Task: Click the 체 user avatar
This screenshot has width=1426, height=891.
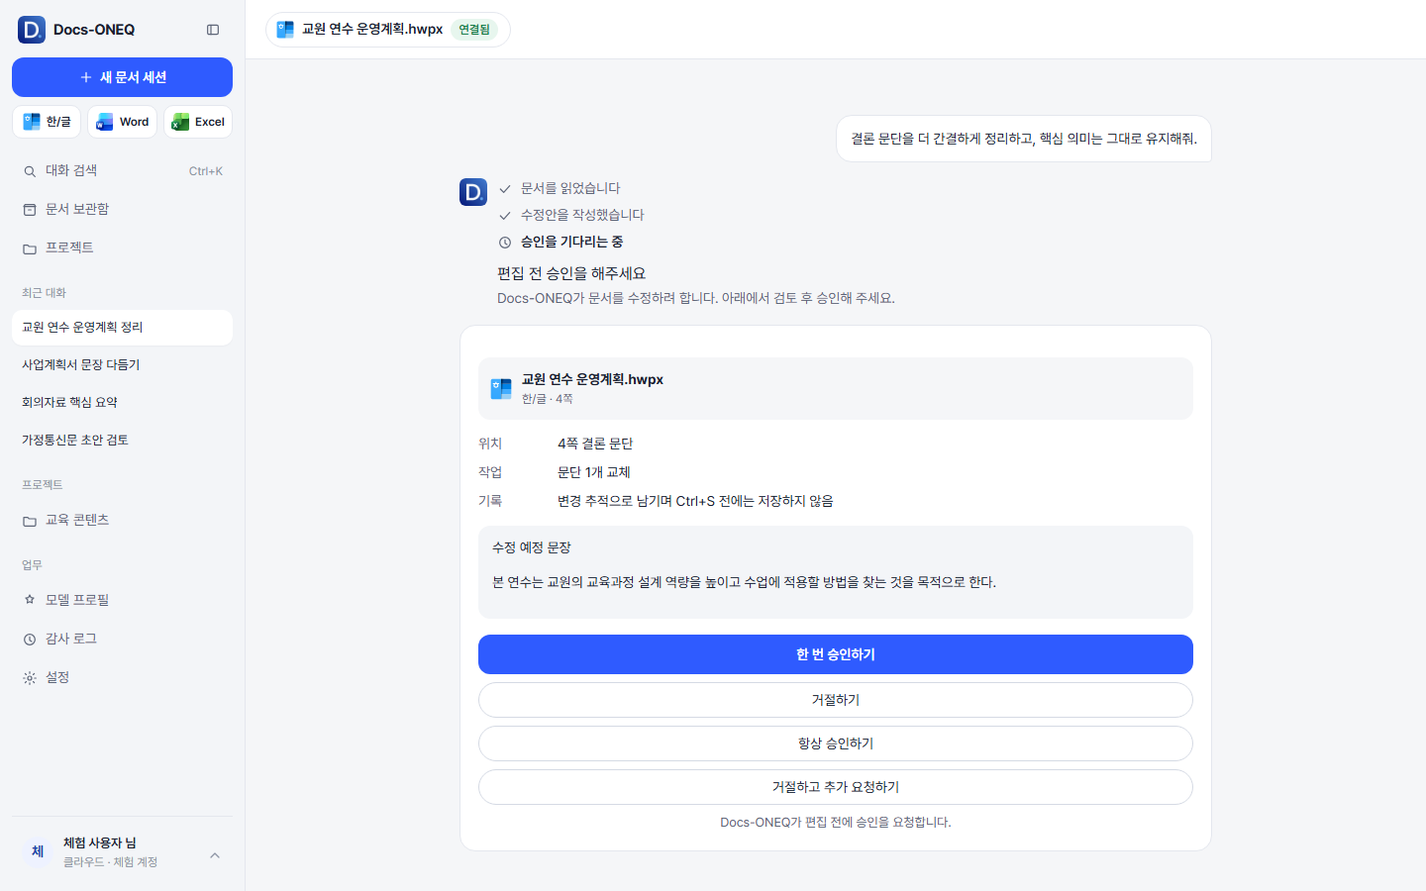Action: pos(38,851)
